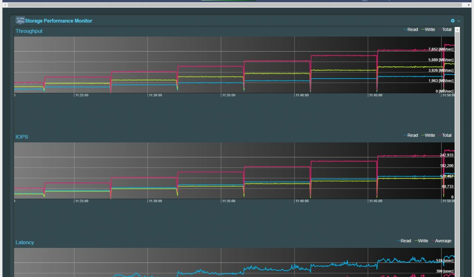Click 11:30:00 tick on Throughput chart
The width and height of the screenshot is (474, 277).
[x=155, y=95]
